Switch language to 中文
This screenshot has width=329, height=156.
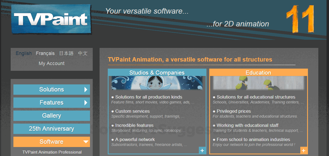83,53
